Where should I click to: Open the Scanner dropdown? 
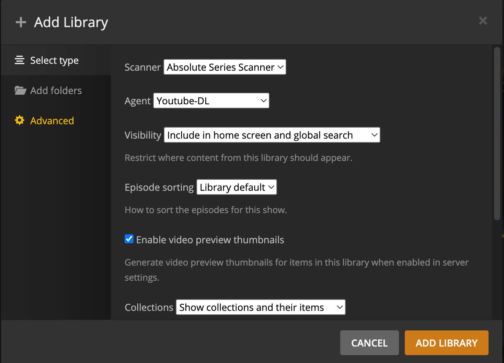click(225, 67)
